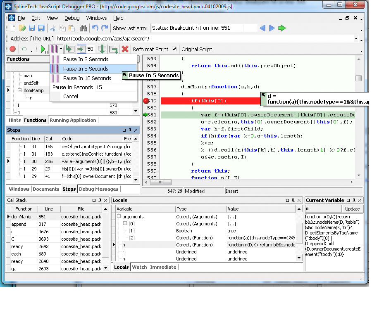Expand the arguments variable in Locals
The image size is (372, 317).
(119, 217)
